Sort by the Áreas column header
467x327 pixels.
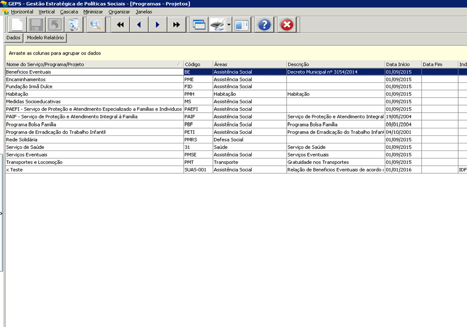(x=249, y=64)
